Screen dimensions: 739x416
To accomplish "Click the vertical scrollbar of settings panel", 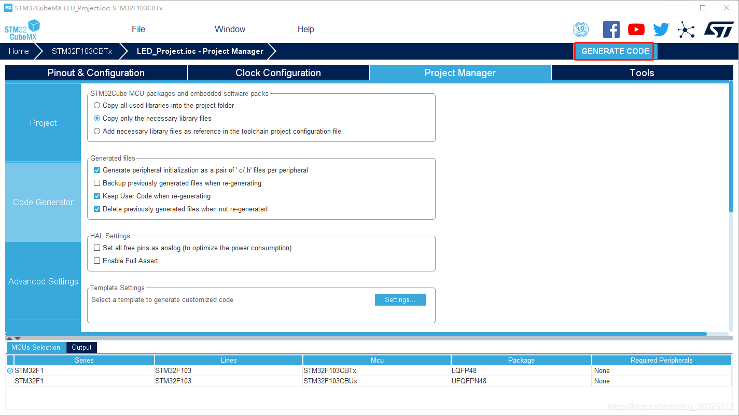I will click(731, 146).
